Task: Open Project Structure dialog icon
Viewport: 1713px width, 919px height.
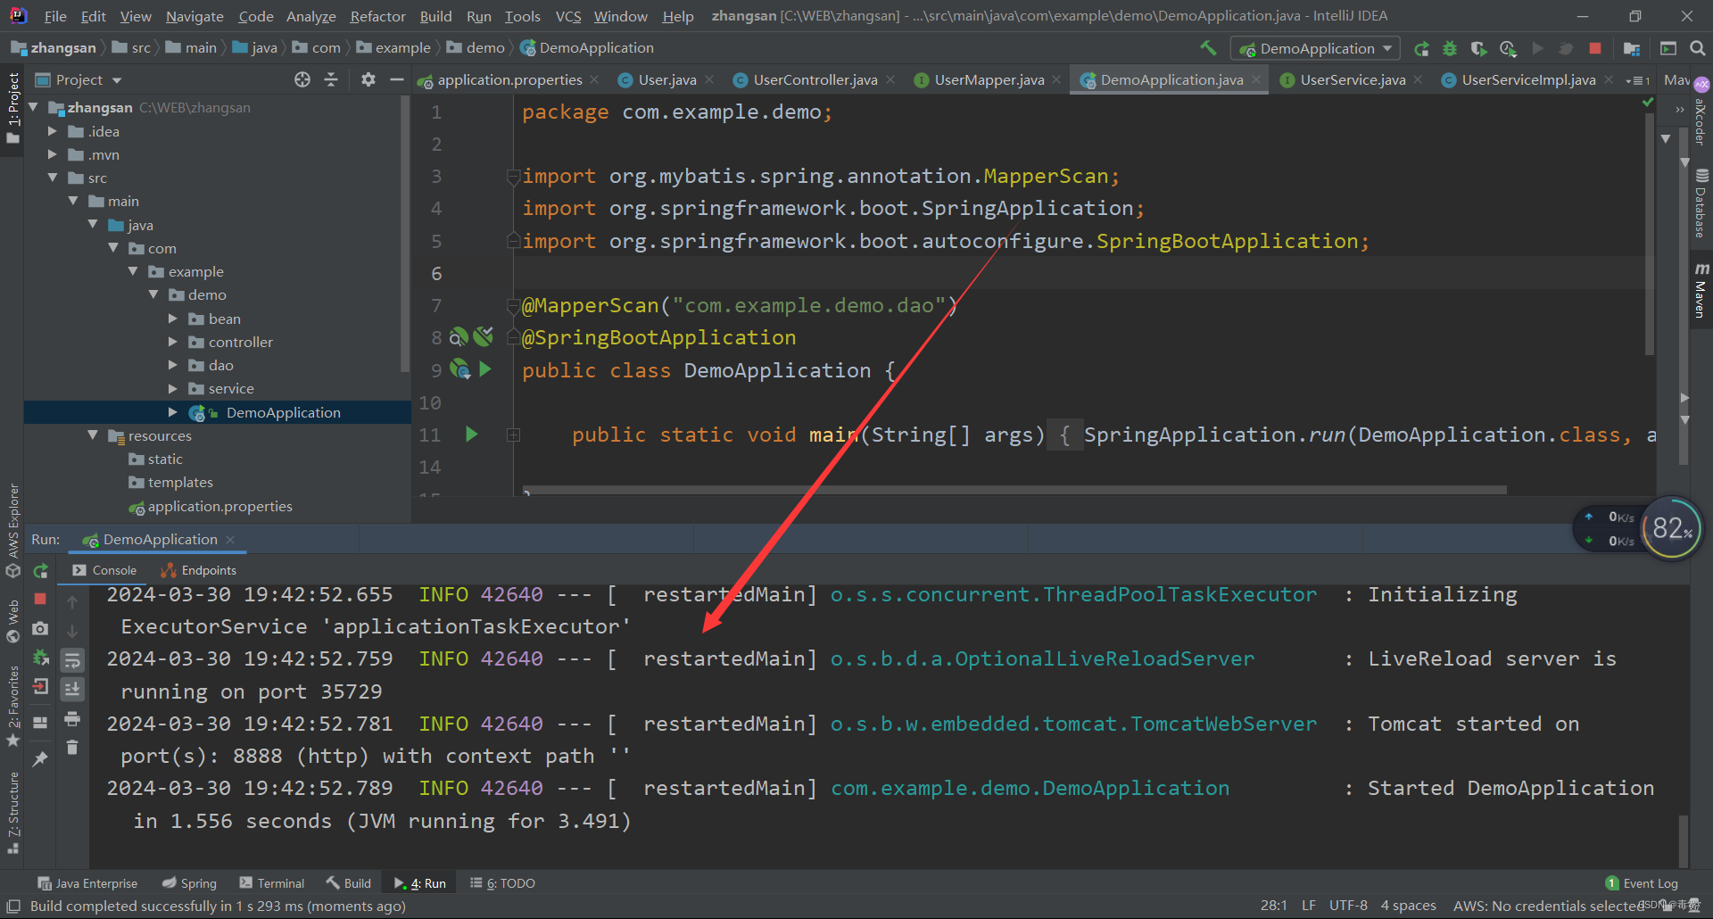Action: [x=1632, y=48]
